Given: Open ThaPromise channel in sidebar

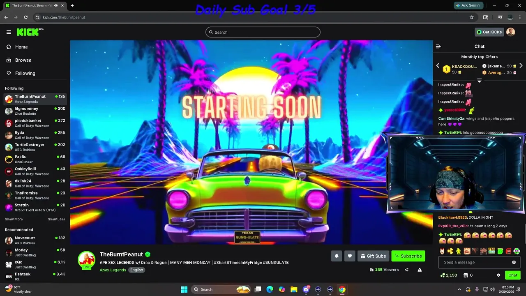Looking at the screenshot, I should [35, 195].
